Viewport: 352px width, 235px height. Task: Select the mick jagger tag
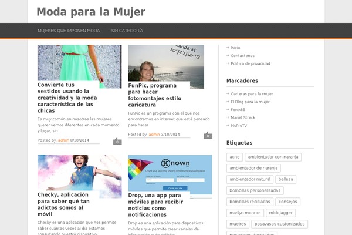click(x=281, y=213)
